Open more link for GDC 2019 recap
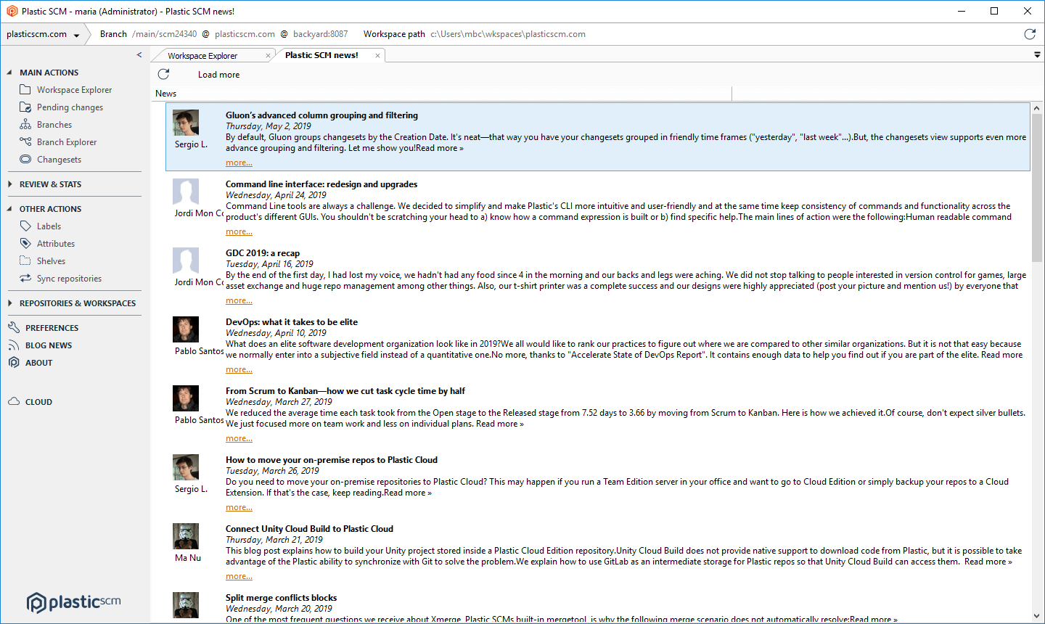This screenshot has height=624, width=1045. coord(239,301)
